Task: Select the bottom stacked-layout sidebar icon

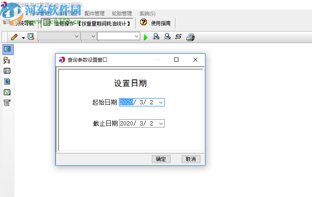Action: coord(7,103)
